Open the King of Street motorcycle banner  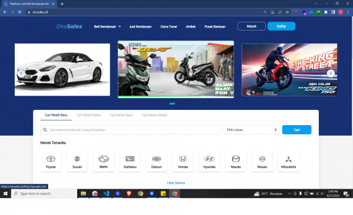point(289,70)
